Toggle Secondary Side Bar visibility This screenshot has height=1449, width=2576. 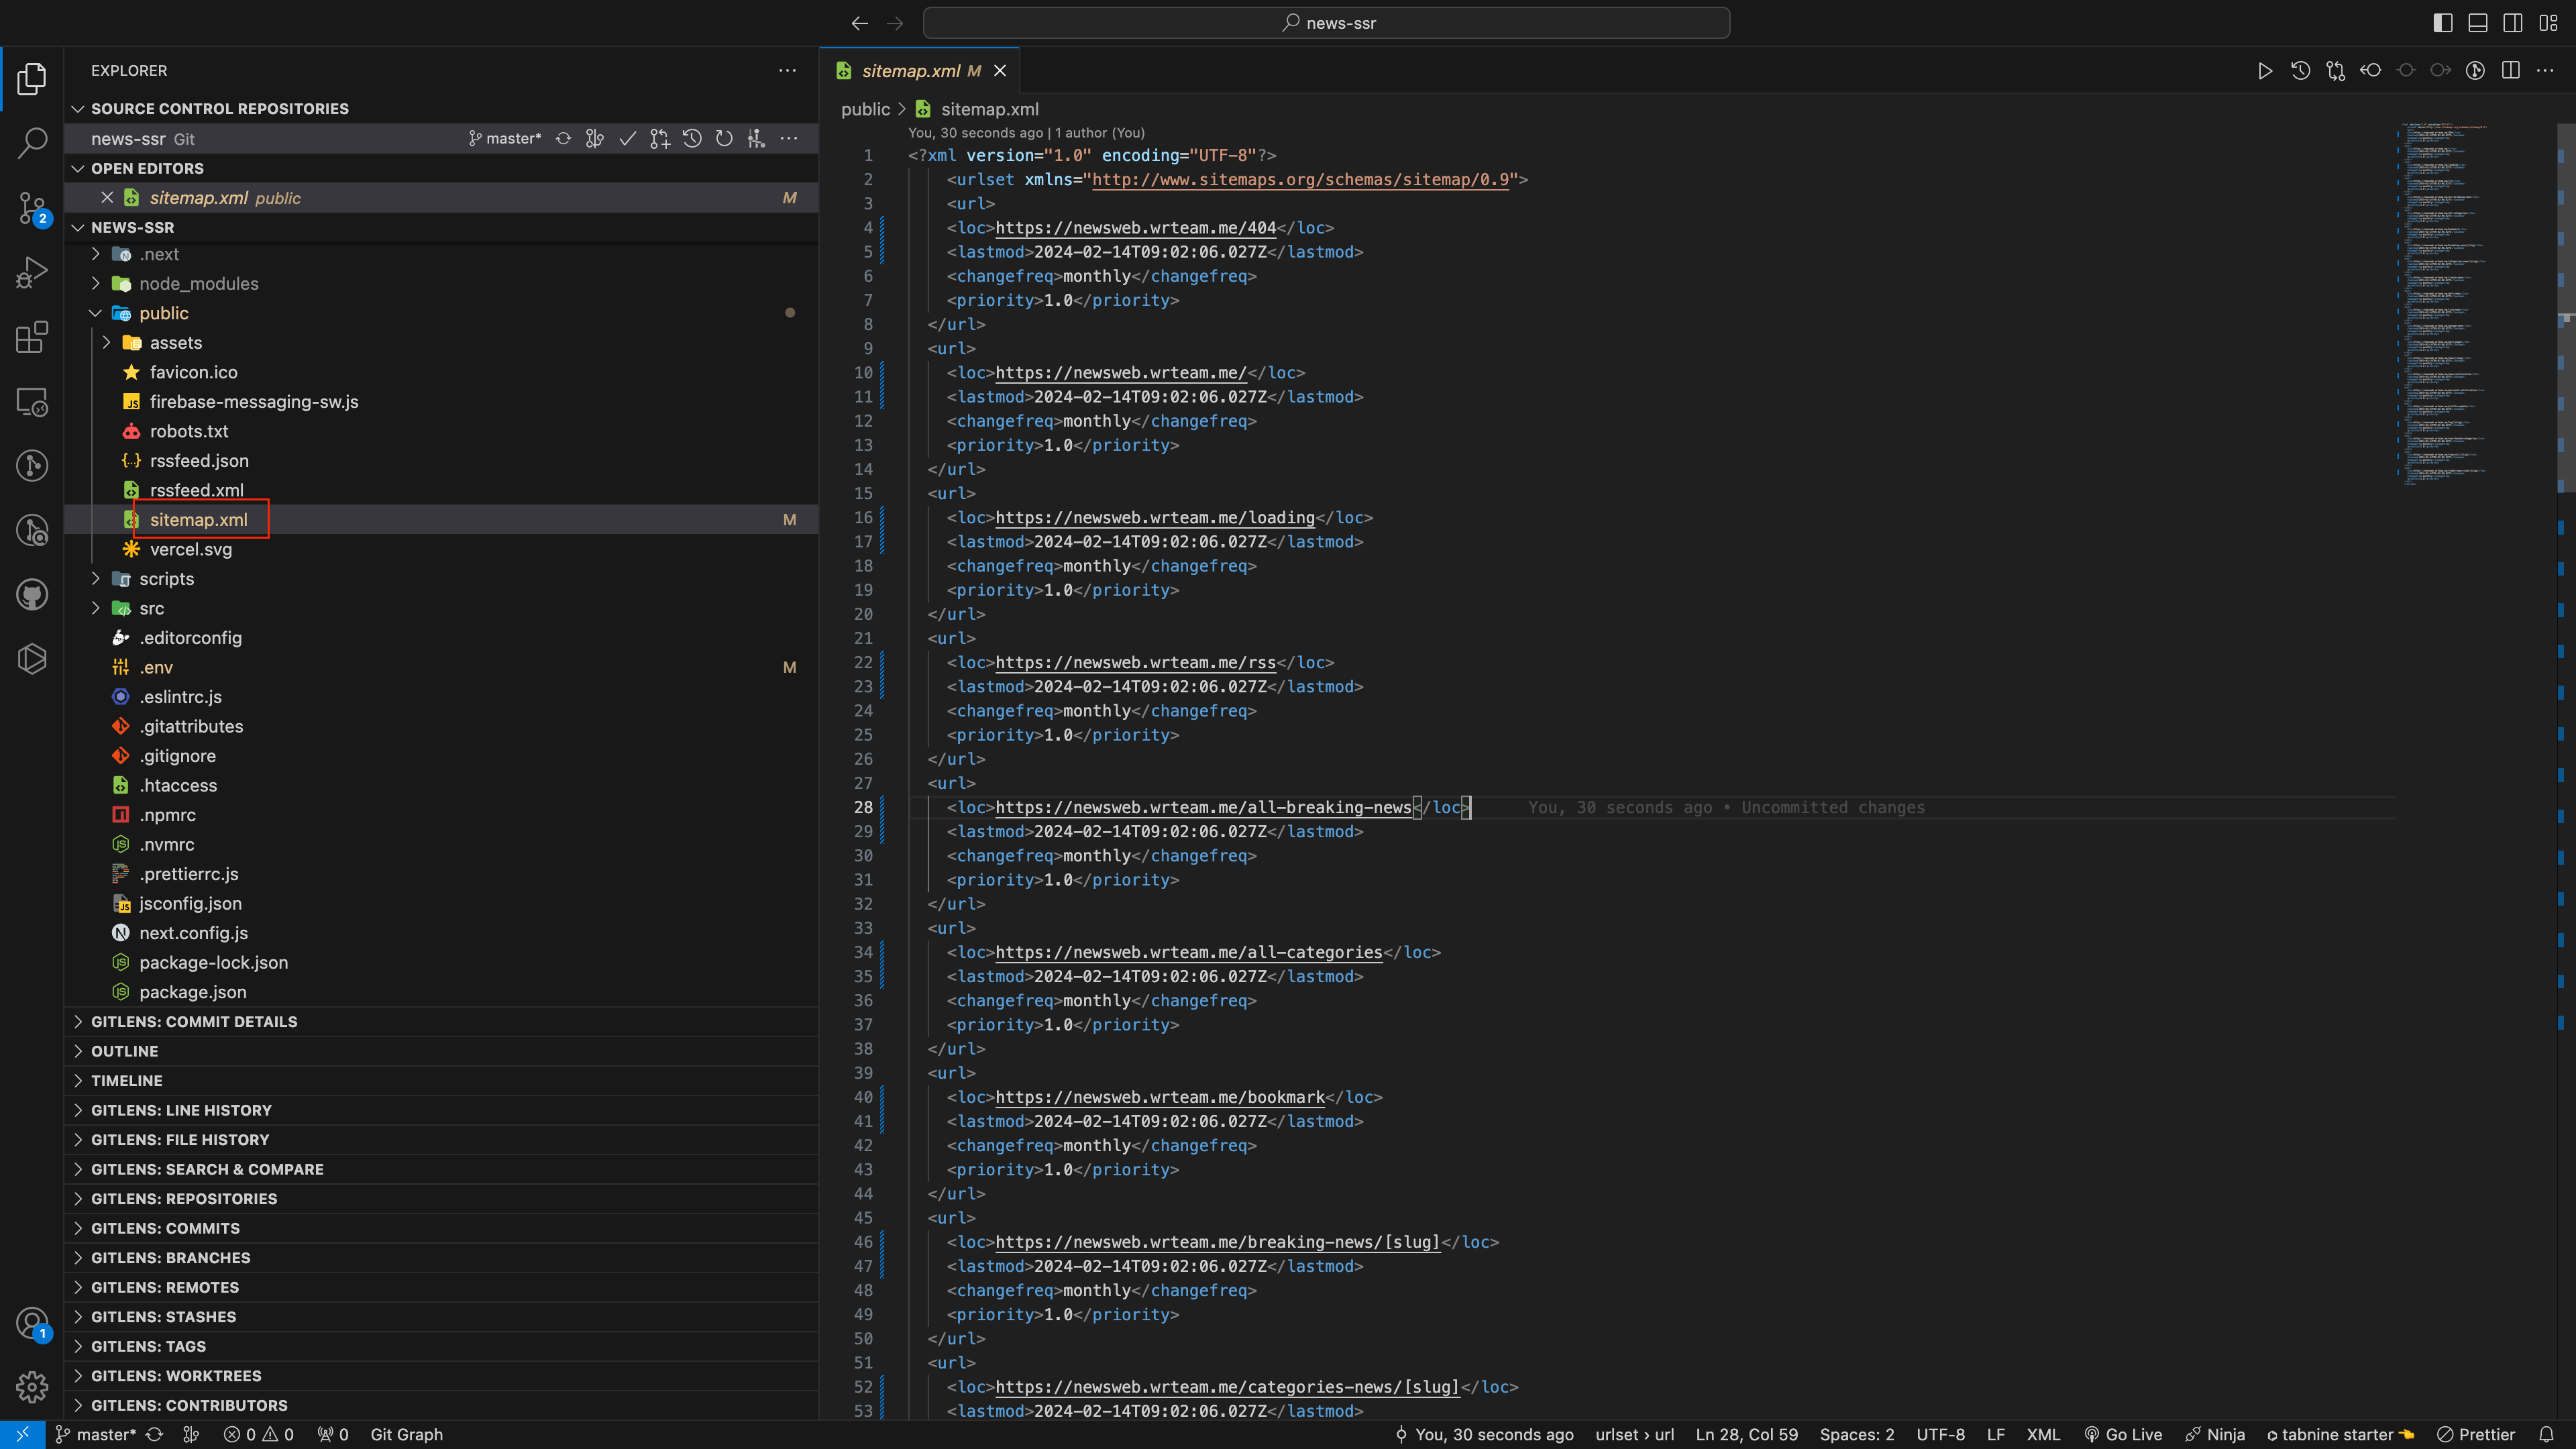tap(2513, 23)
